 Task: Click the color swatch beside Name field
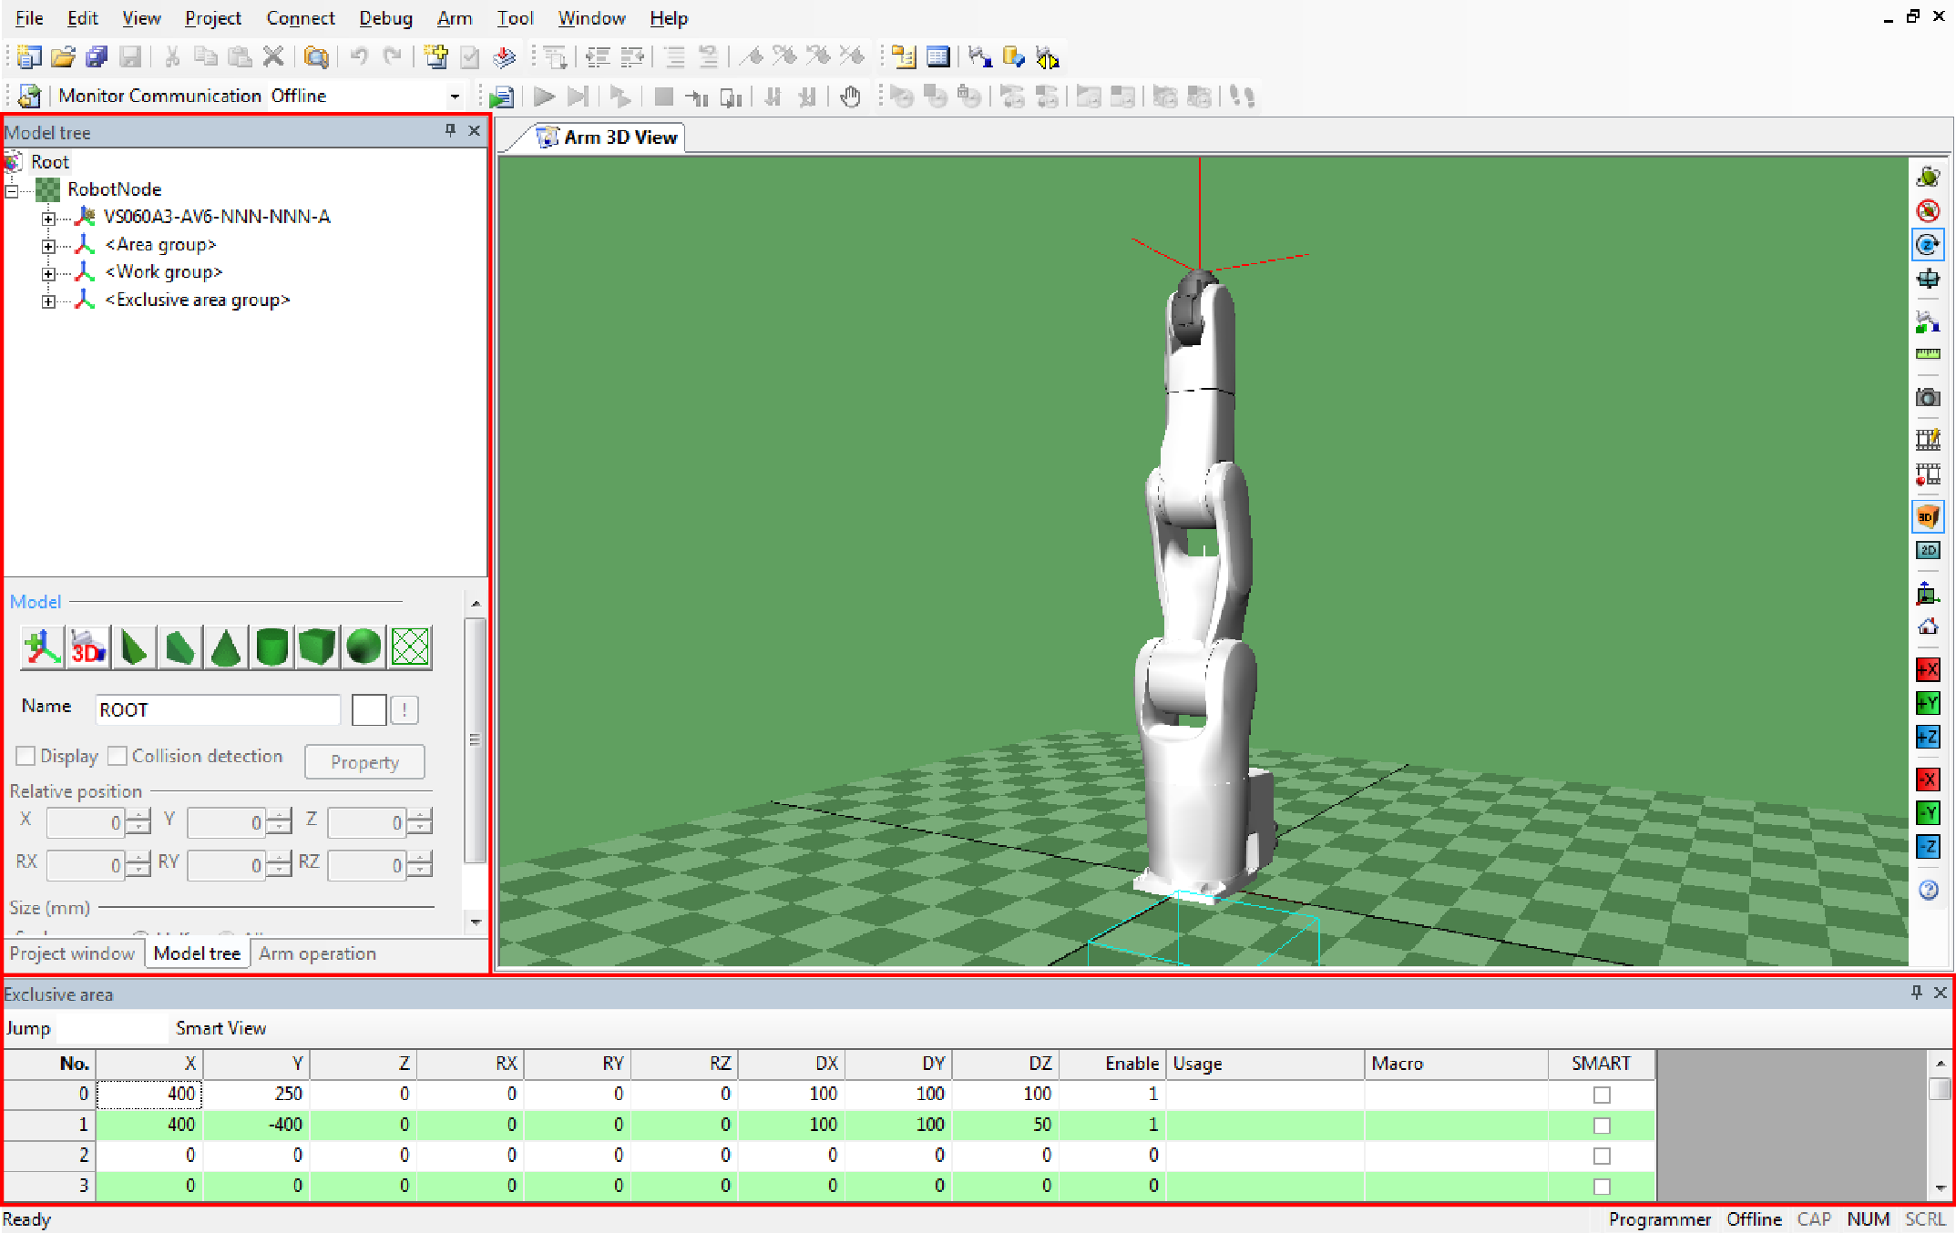pyautogui.click(x=369, y=709)
